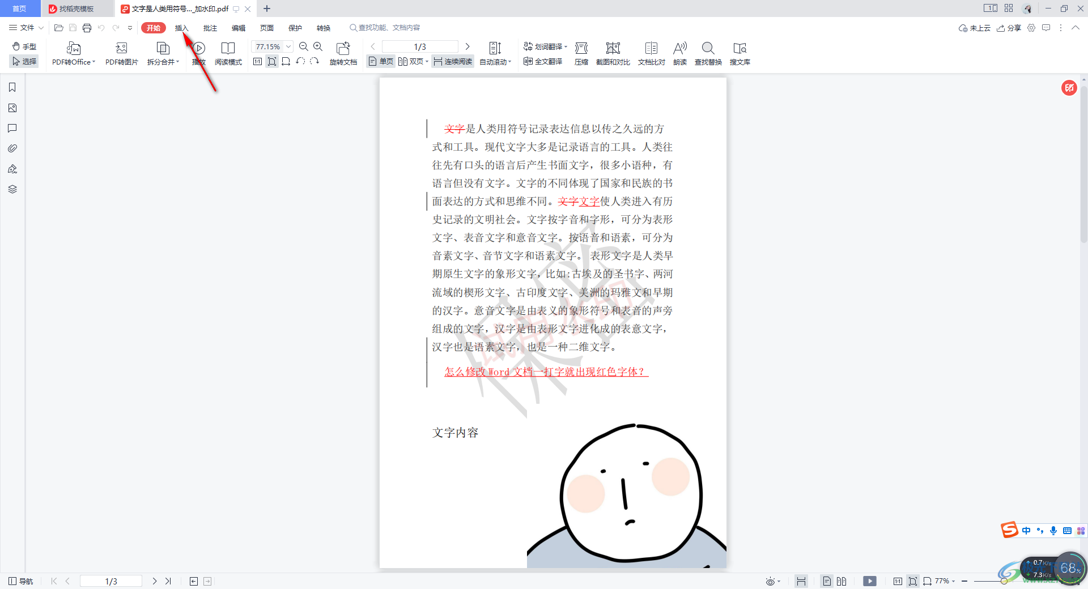This screenshot has height=589, width=1088.
Task: Open the comments panel in sidebar
Action: click(x=12, y=128)
